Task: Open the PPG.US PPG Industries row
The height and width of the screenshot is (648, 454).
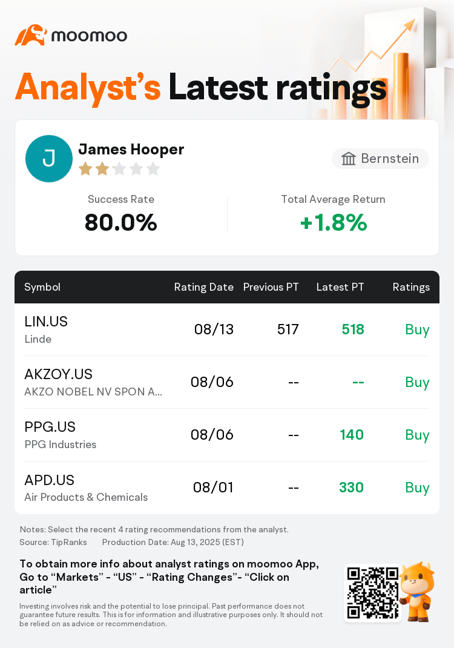Action: 227,435
